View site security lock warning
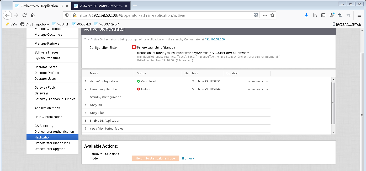Screen dimensions: 366x171 tap(75, 15)
